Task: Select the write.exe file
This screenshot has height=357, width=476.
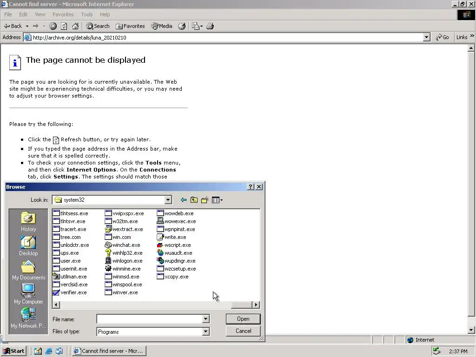Action: [x=172, y=237]
